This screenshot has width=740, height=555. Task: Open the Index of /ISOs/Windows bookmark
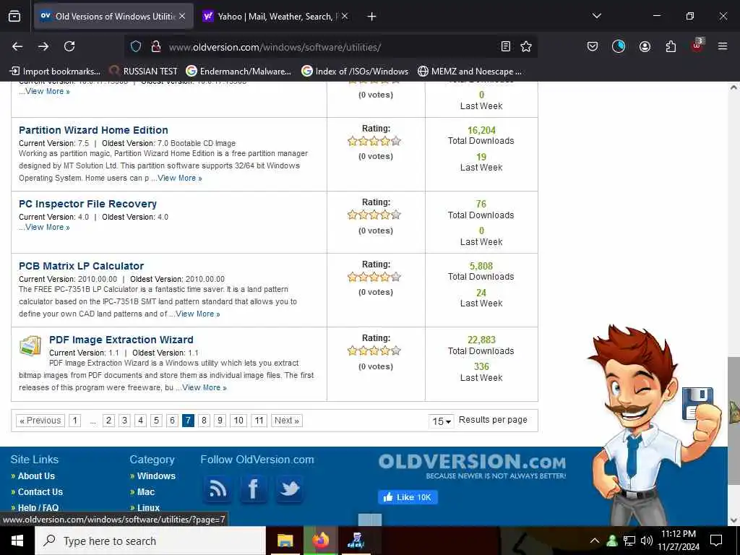tap(356, 72)
